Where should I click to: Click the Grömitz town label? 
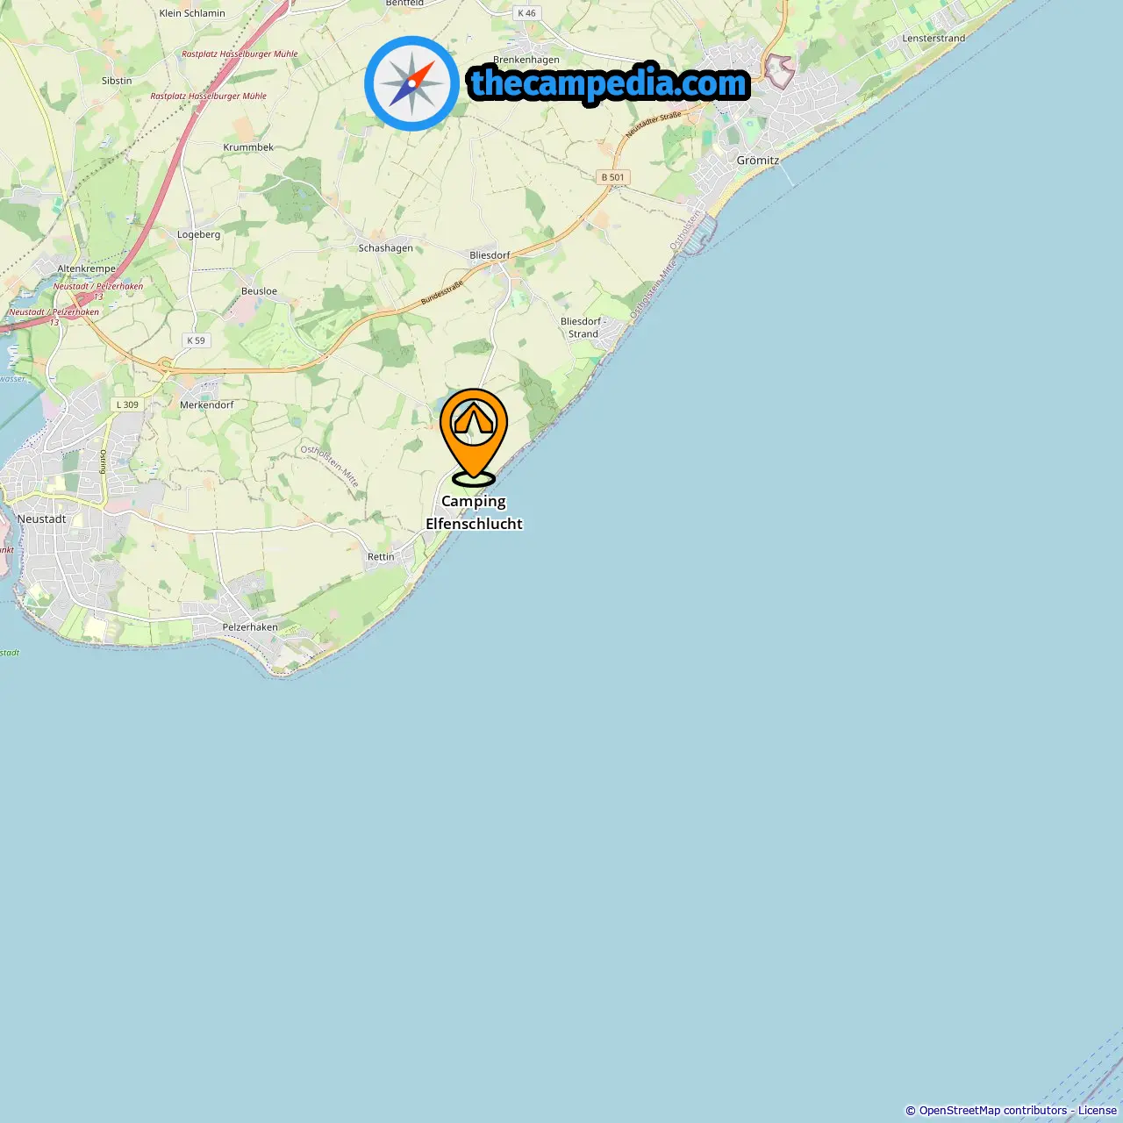pyautogui.click(x=758, y=161)
